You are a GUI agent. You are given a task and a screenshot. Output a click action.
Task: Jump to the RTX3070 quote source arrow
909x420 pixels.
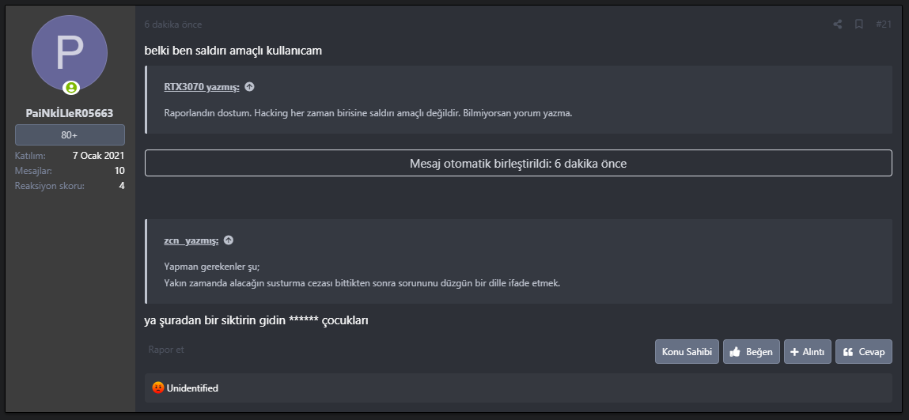(x=249, y=87)
